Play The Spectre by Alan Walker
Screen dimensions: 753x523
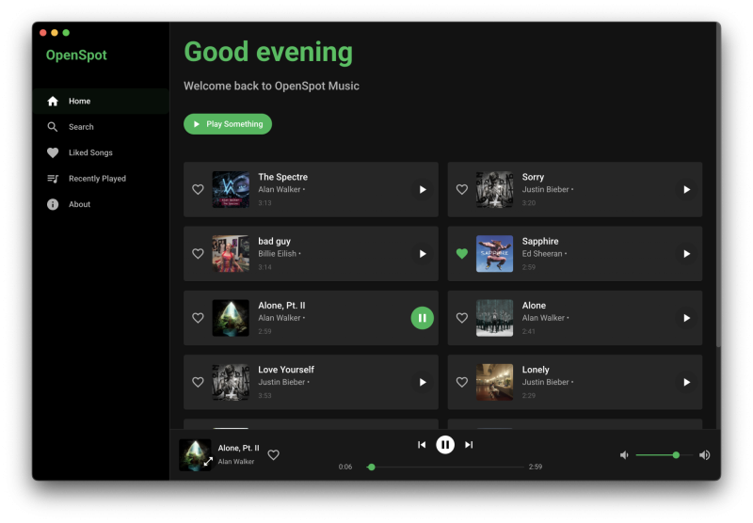click(x=422, y=190)
